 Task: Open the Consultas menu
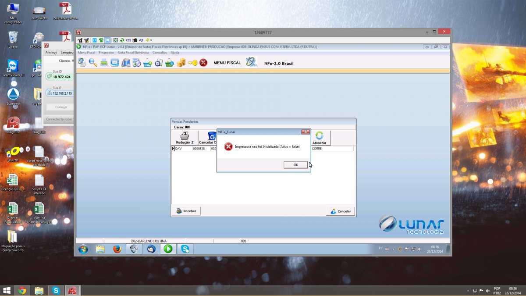[x=160, y=52]
